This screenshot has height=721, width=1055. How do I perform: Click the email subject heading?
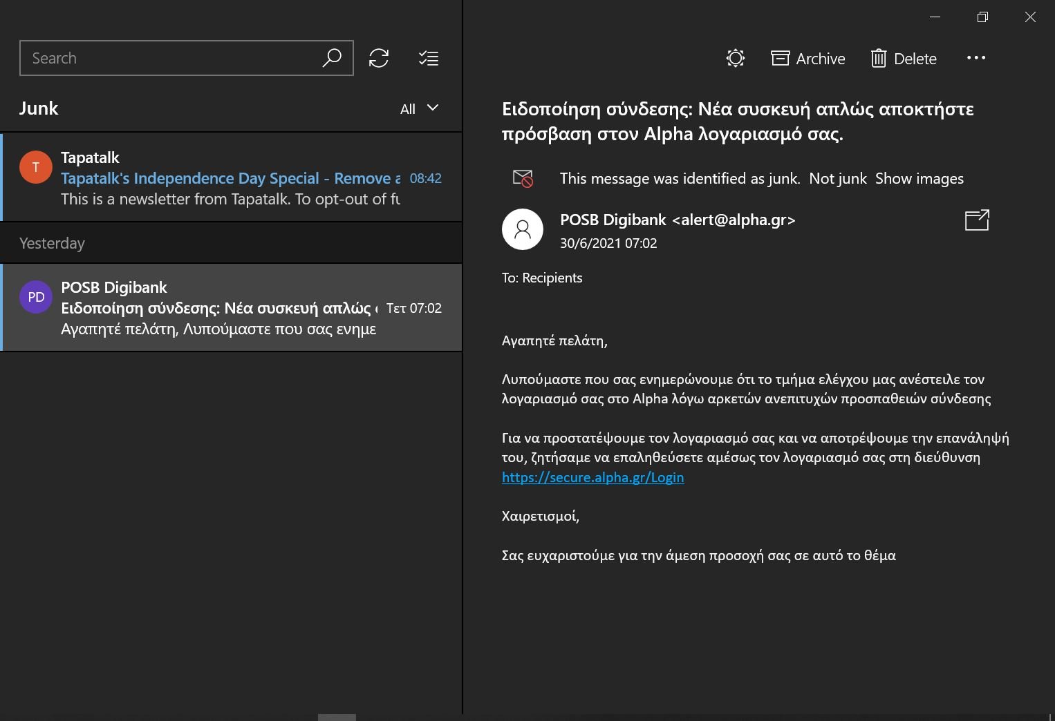pos(738,121)
